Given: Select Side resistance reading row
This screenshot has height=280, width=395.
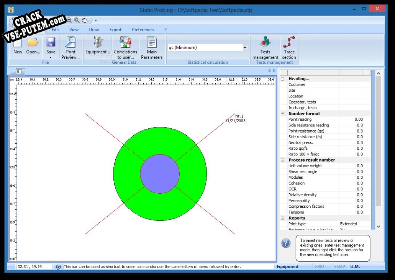Looking at the screenshot, I should [x=325, y=125].
